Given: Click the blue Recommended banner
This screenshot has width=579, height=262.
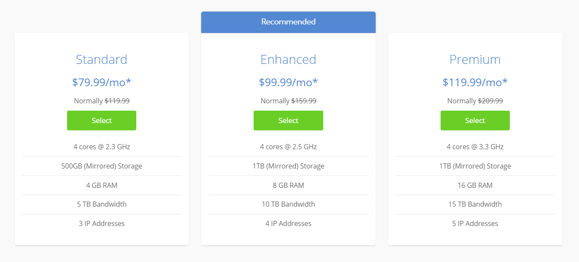Looking at the screenshot, I should point(288,22).
